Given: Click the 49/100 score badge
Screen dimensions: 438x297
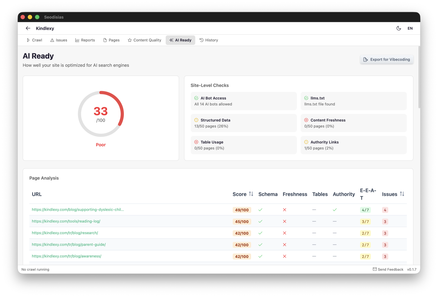Looking at the screenshot, I should click(x=242, y=210).
